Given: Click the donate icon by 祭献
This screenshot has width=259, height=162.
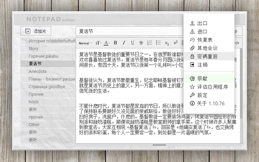Looking at the screenshot, I should 192,79.
